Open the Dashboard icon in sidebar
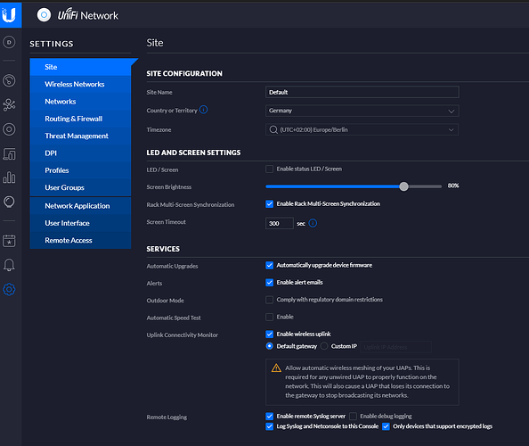The image size is (529, 446). coord(9,81)
